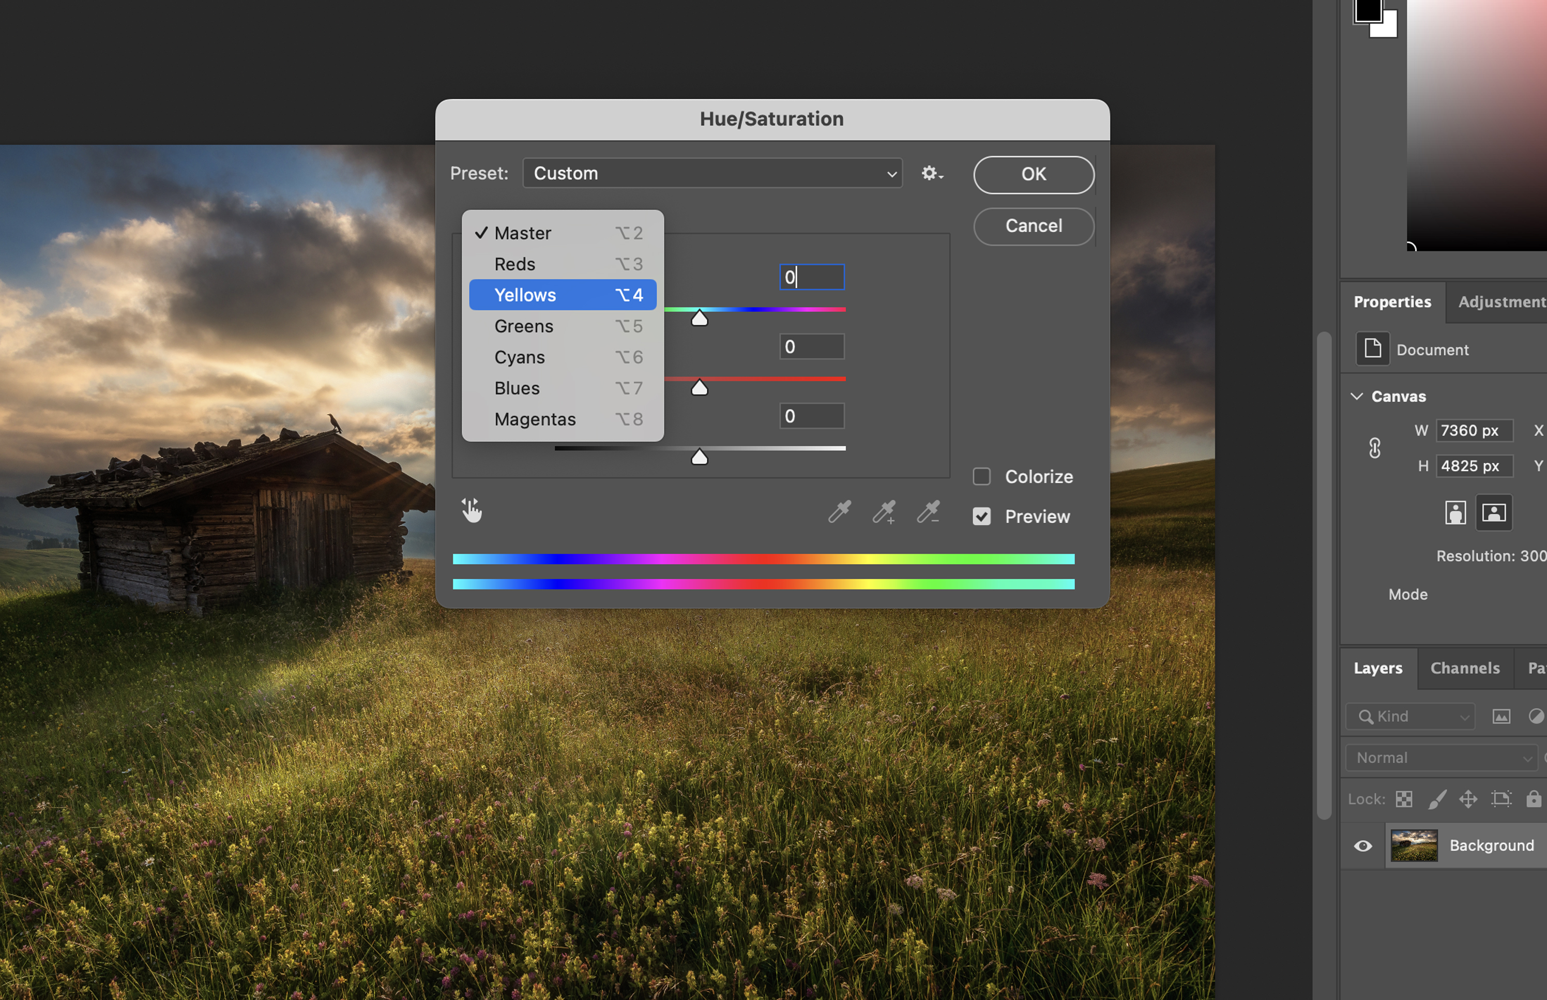The width and height of the screenshot is (1547, 1000).
Task: Hide the Background layer visibility eye
Action: (1362, 845)
